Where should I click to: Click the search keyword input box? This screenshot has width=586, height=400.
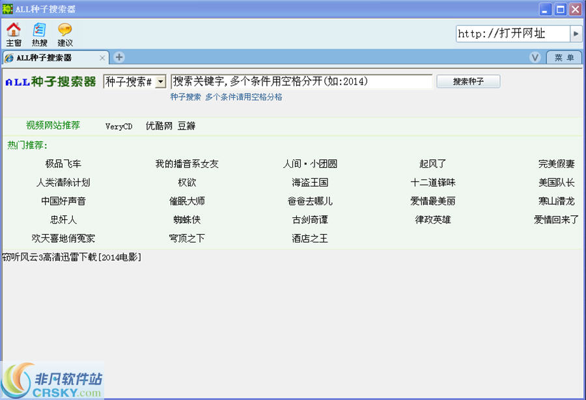click(x=301, y=81)
